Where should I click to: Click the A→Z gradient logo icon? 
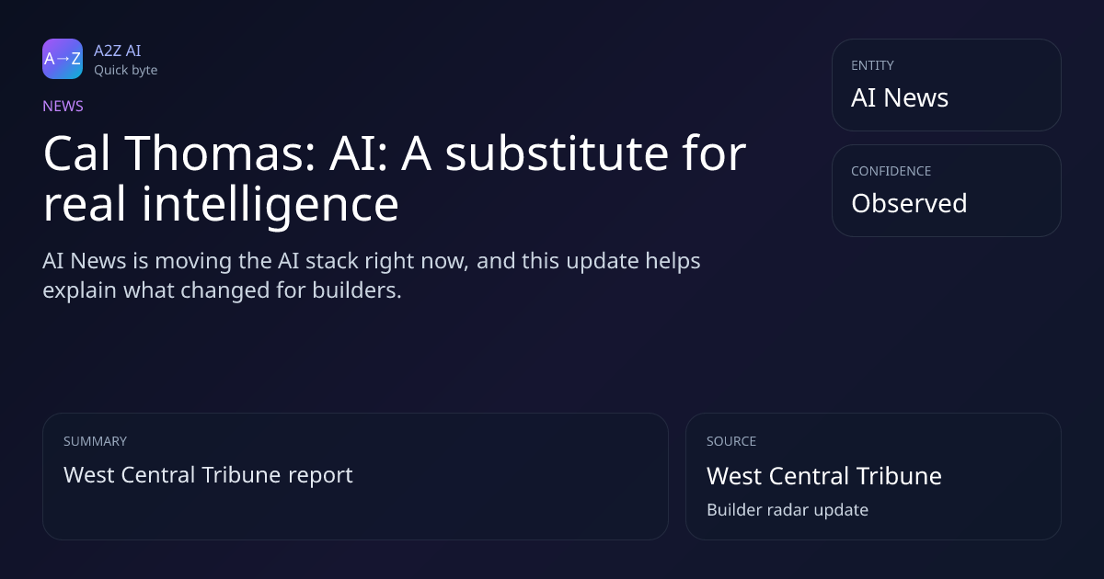point(63,59)
